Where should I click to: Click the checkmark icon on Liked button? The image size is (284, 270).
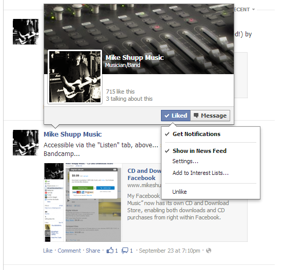(x=167, y=116)
